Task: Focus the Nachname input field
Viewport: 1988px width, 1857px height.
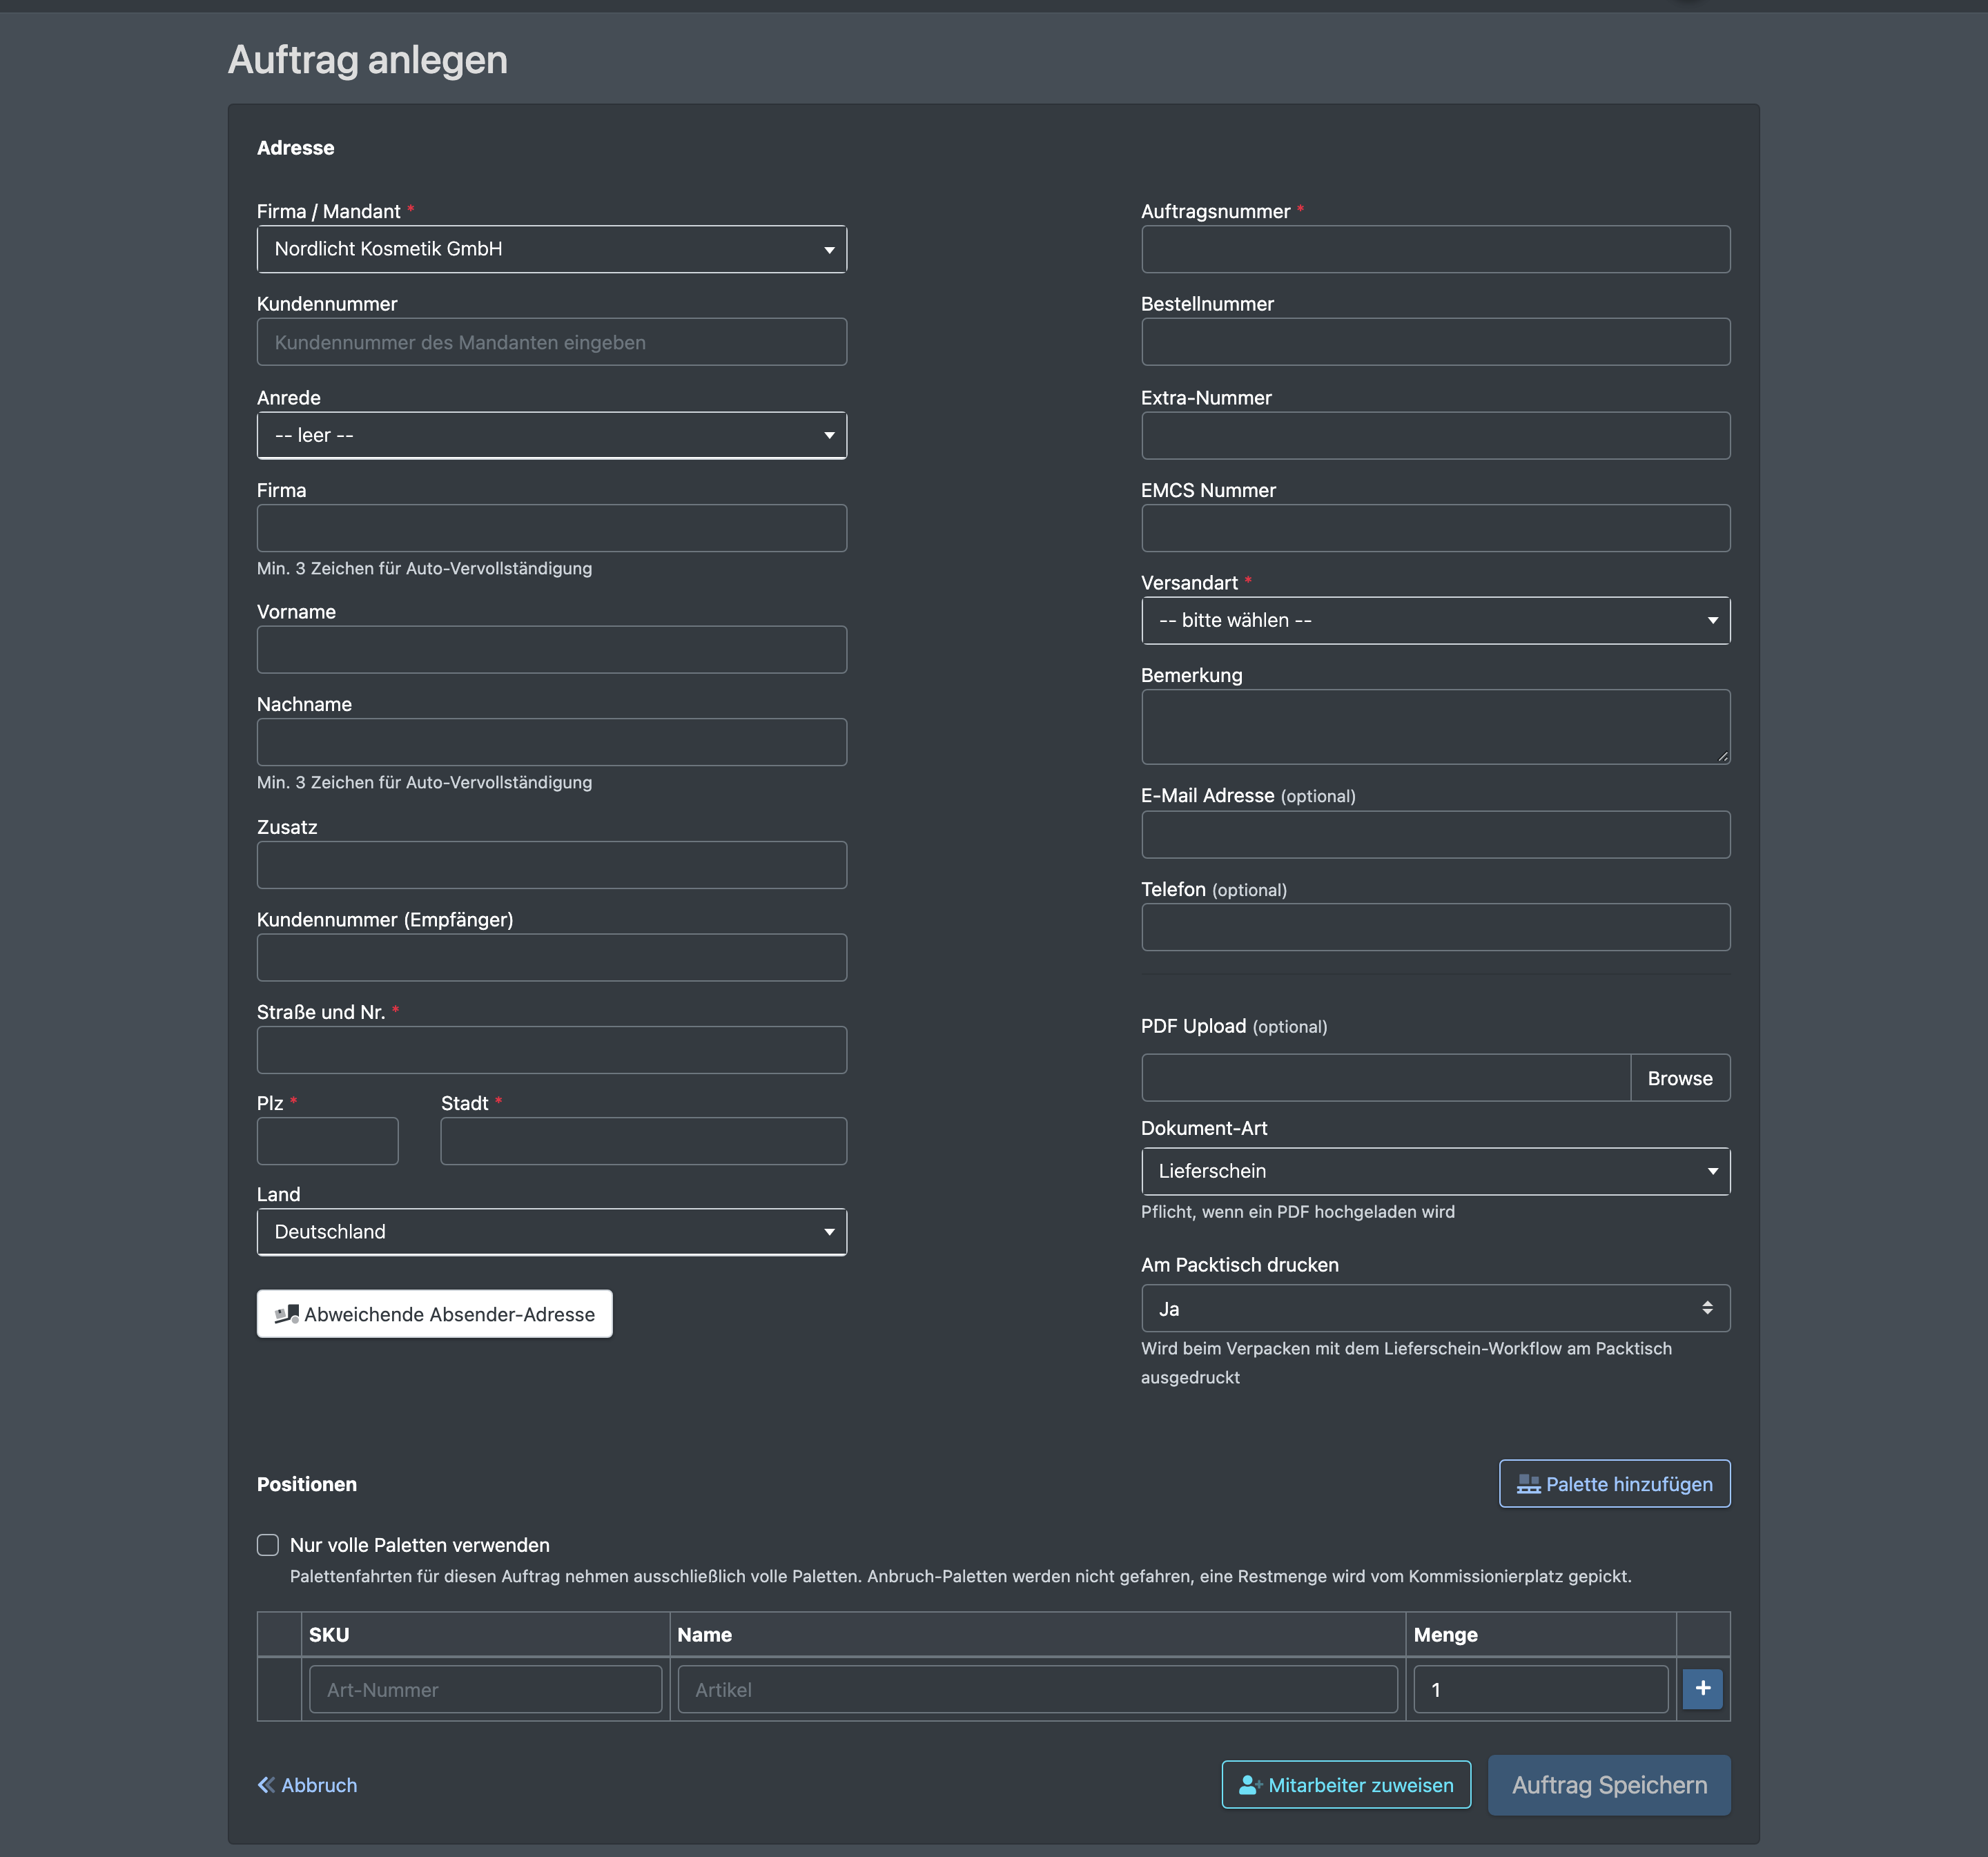Action: coord(552,742)
